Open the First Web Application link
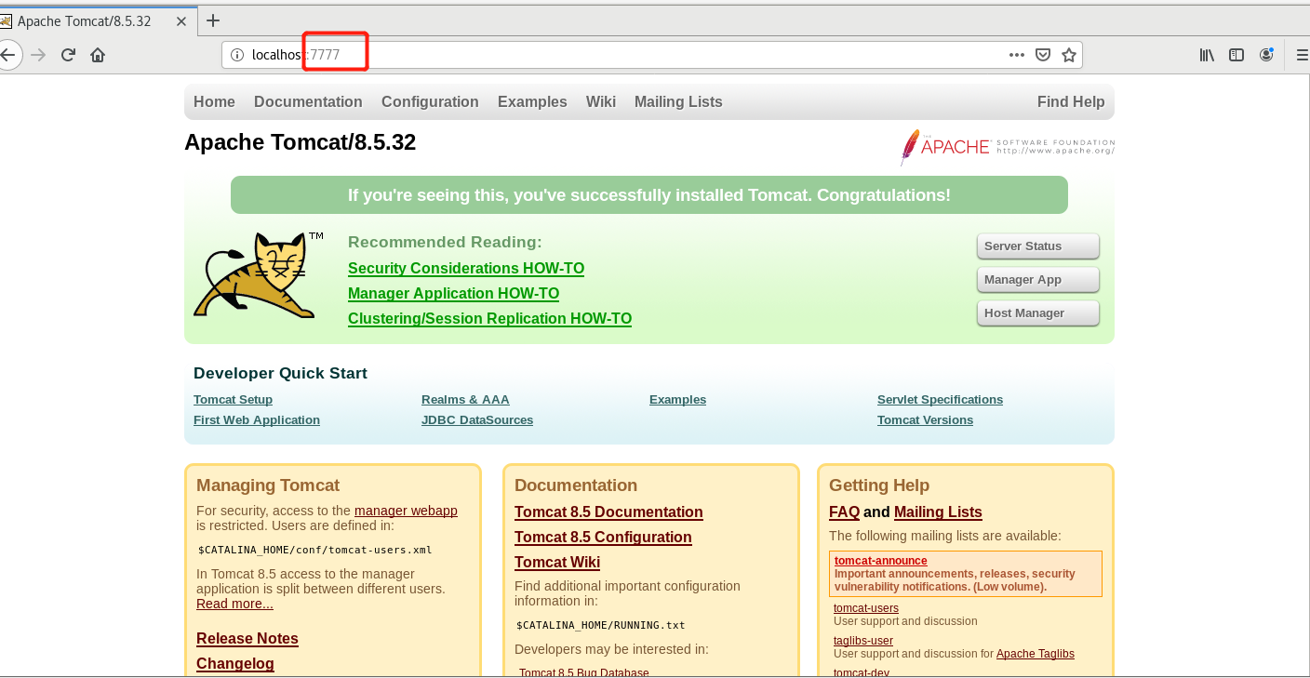Screen dimensions: 1310x678 tap(257, 420)
